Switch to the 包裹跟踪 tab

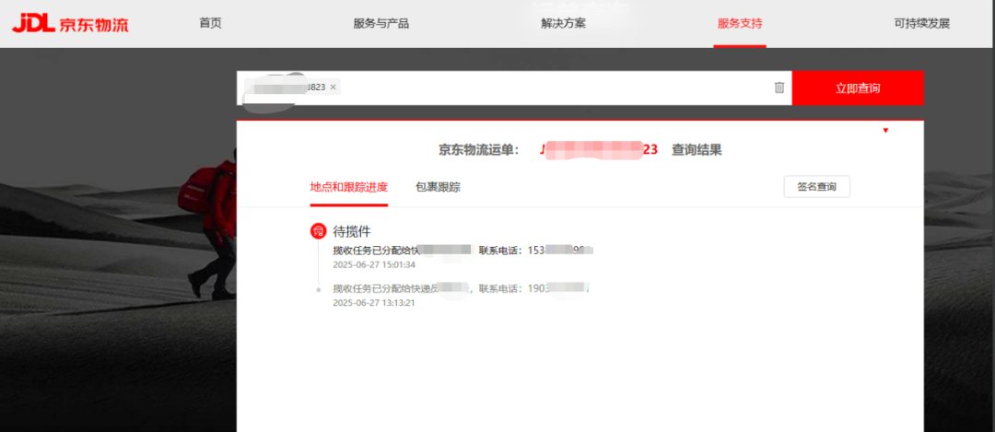pyautogui.click(x=438, y=187)
